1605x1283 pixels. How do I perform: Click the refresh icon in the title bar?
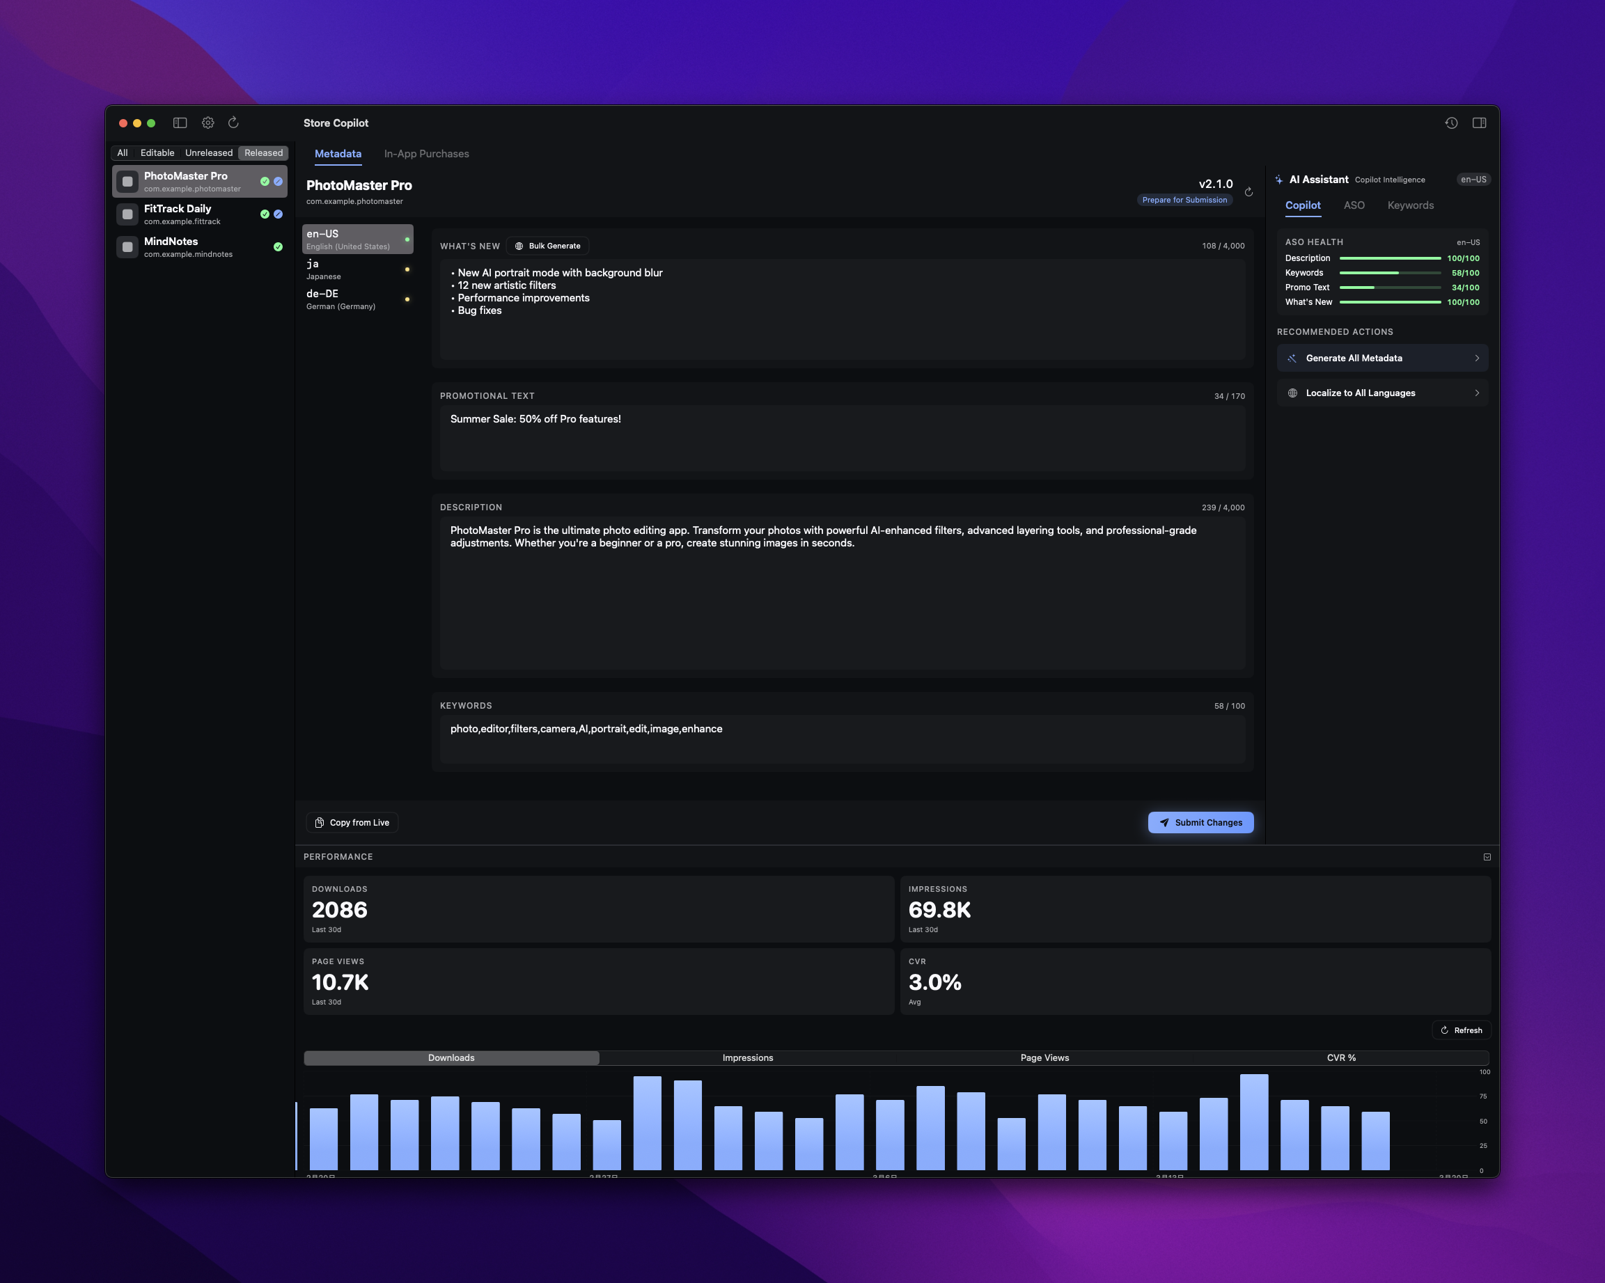(234, 123)
